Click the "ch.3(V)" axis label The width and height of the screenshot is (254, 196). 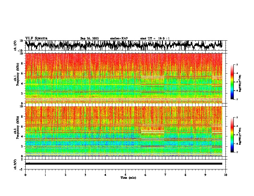15,164
